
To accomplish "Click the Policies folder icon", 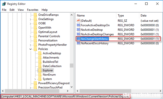I will (x=35, y=49).
